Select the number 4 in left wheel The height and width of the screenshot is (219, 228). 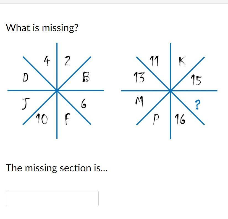click(47, 61)
